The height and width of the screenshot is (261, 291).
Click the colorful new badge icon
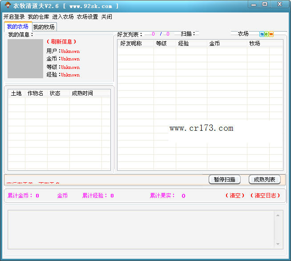point(267,34)
